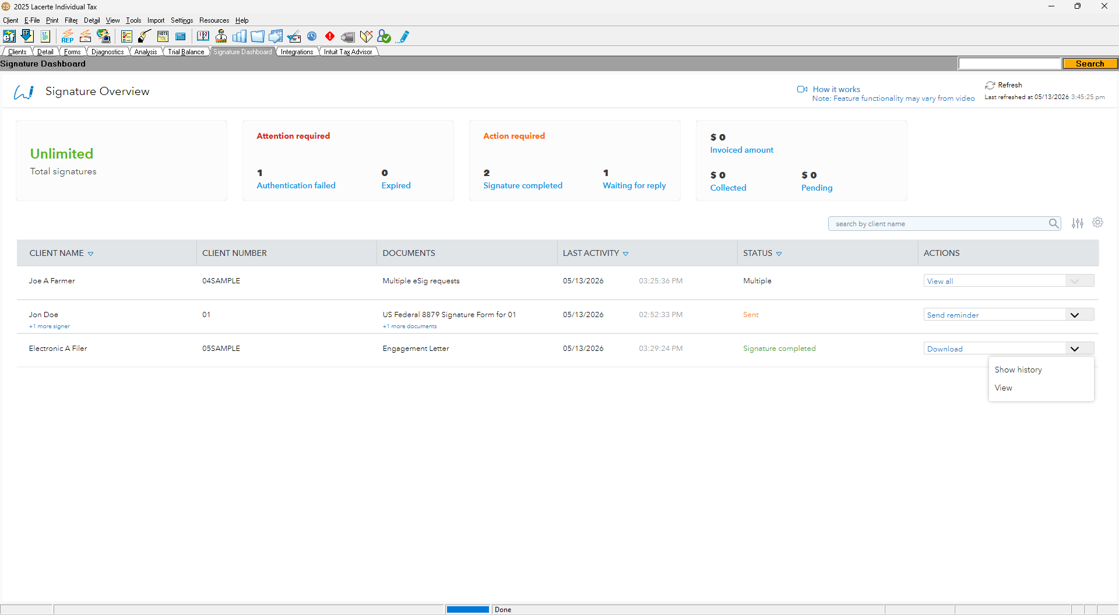1119x615 pixels.
Task: Click the Invoiced amount link
Action: click(x=741, y=150)
